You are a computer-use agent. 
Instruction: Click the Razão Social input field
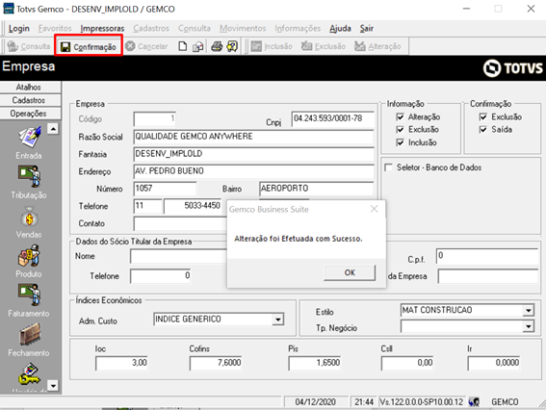point(253,137)
